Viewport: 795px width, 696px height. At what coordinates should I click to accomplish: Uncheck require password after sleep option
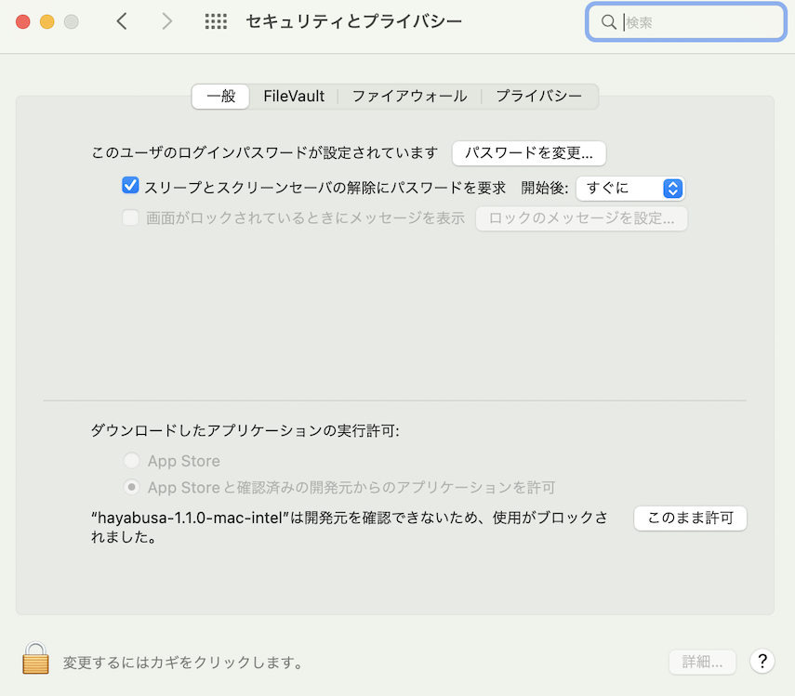pyautogui.click(x=129, y=185)
